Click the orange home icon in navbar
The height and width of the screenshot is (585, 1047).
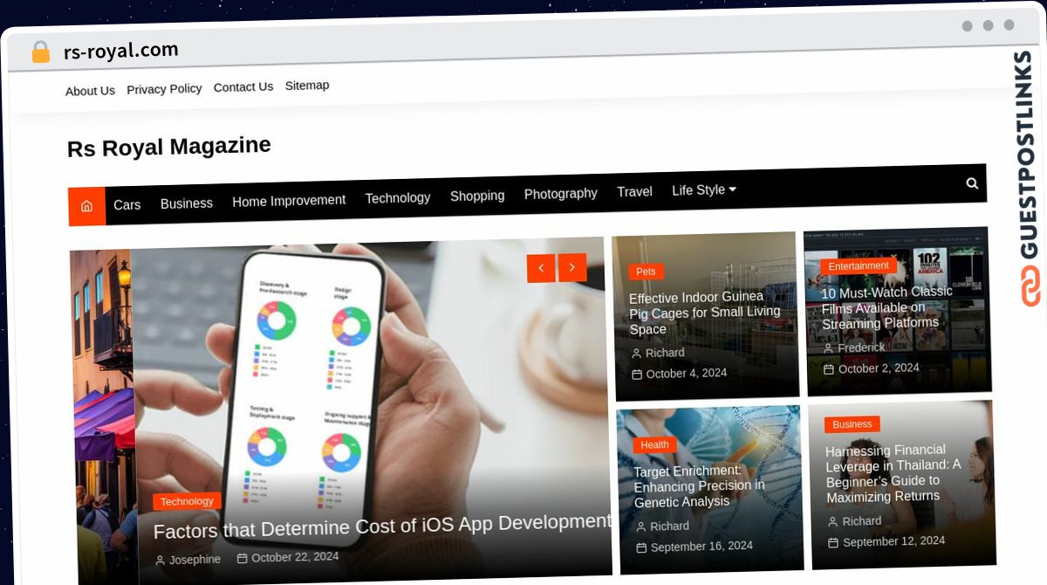(86, 206)
